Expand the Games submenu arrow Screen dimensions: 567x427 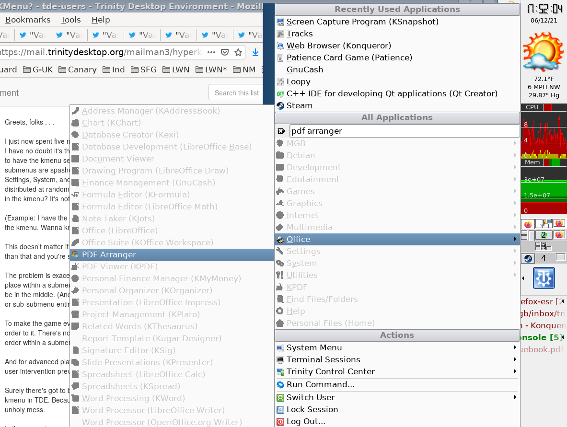pyautogui.click(x=515, y=191)
